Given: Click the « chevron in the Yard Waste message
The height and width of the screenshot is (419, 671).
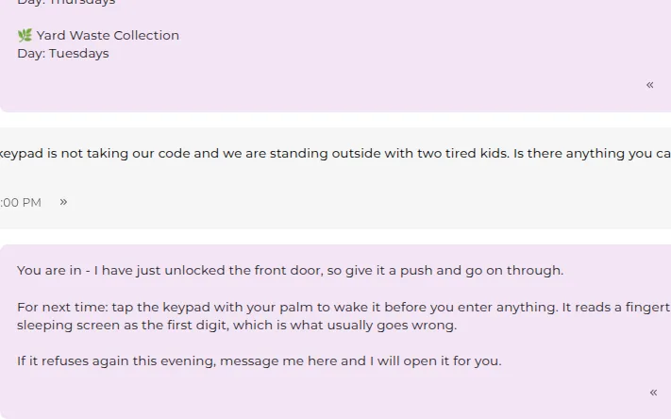Looking at the screenshot, I should pos(649,85).
